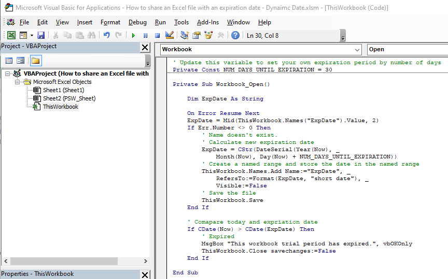Collapse the VBAProject tree node
Image resolution: width=448 pixels, height=279 pixels.
coord(7,74)
